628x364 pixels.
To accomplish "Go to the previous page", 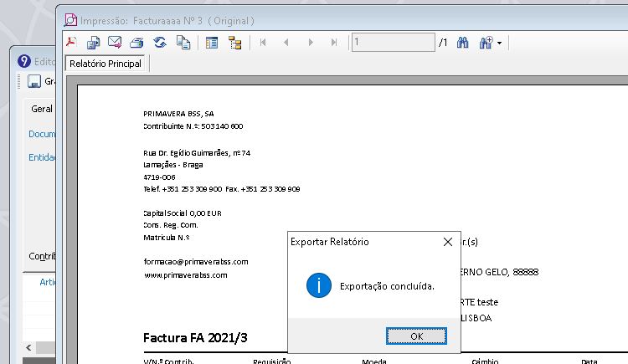I will (x=286, y=42).
